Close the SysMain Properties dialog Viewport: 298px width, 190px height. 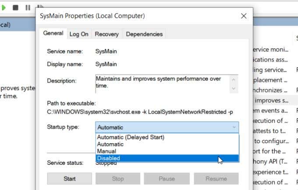click(244, 16)
